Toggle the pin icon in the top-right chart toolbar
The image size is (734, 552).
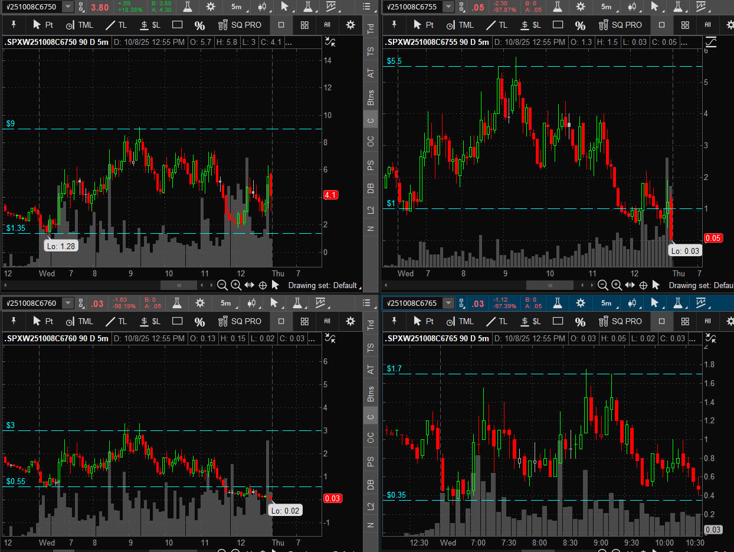point(394,25)
